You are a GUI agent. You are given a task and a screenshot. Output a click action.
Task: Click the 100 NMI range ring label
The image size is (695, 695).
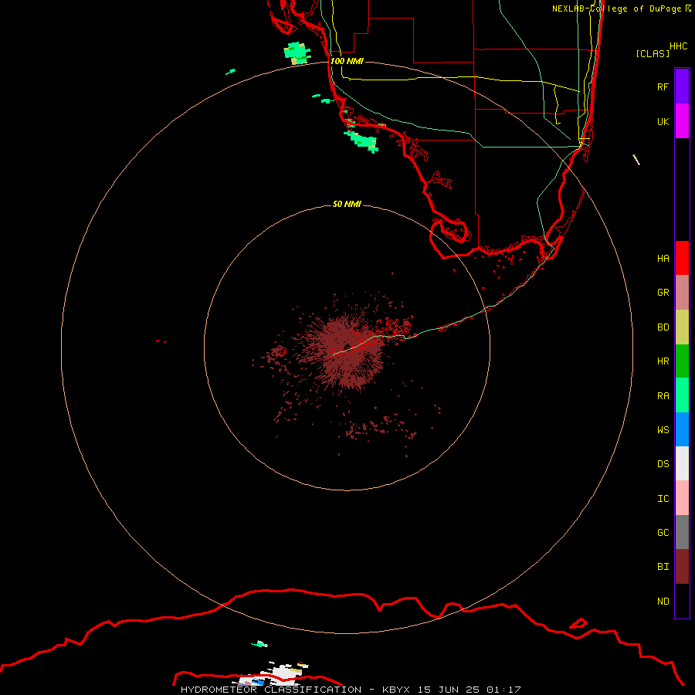click(347, 61)
